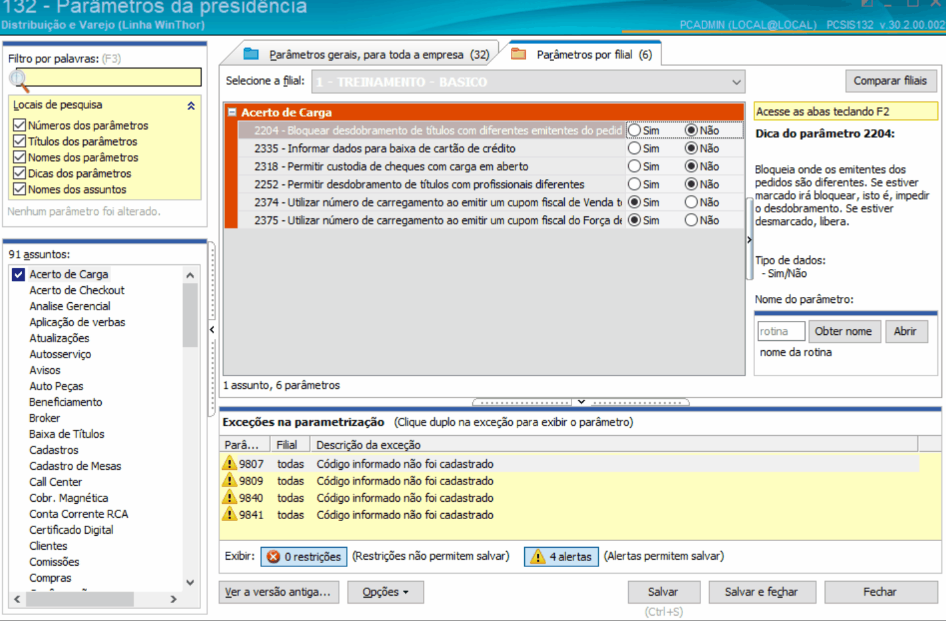Uncheck Nomes dos parâmetros checkbox
946x621 pixels.
[19, 157]
